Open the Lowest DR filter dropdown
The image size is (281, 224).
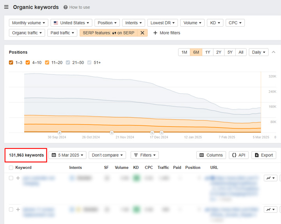click(162, 23)
